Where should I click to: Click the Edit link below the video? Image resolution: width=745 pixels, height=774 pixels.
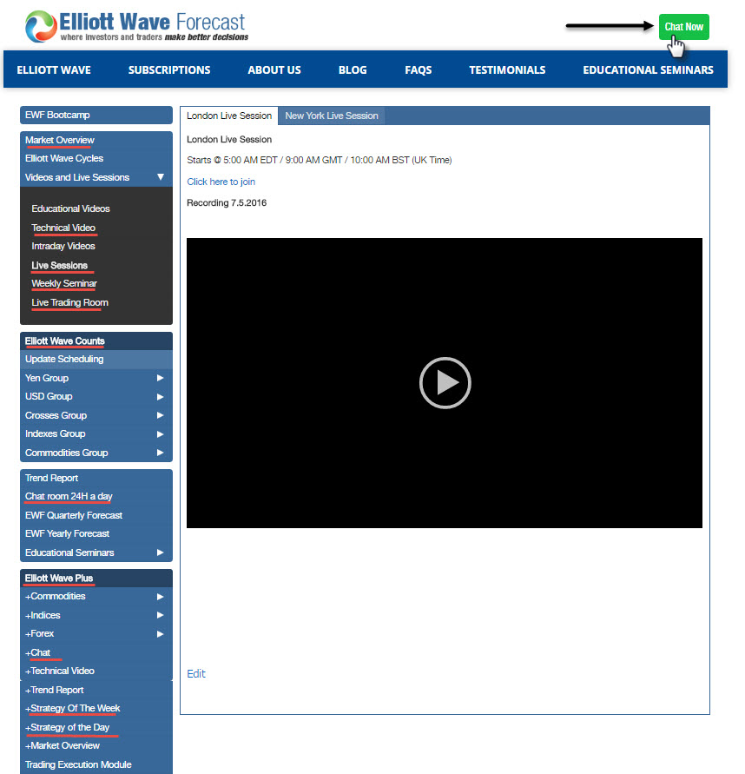pos(196,674)
